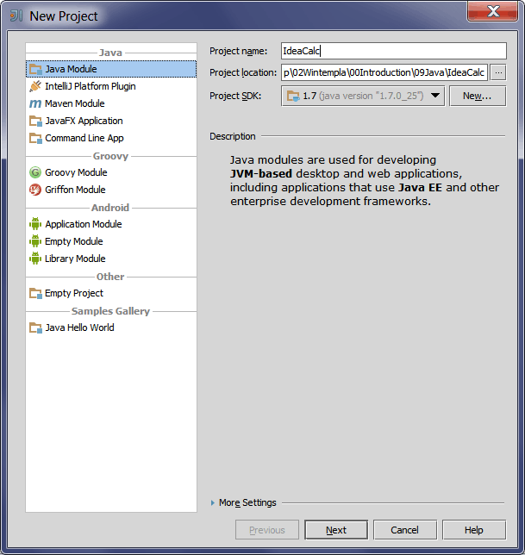This screenshot has height=555, width=525.
Task: Click the SDK folder icon in combo box
Action: pyautogui.click(x=293, y=96)
